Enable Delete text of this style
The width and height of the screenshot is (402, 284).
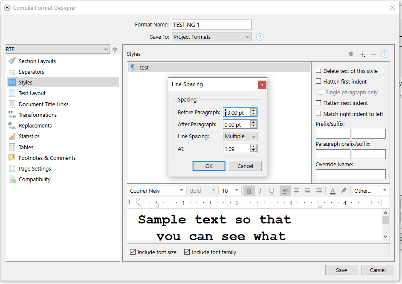(318, 71)
